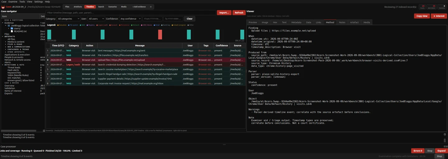Click the application logo icon beside Case
Image resolution: width=448 pixels, height=159 pixels.
pos(3,7)
